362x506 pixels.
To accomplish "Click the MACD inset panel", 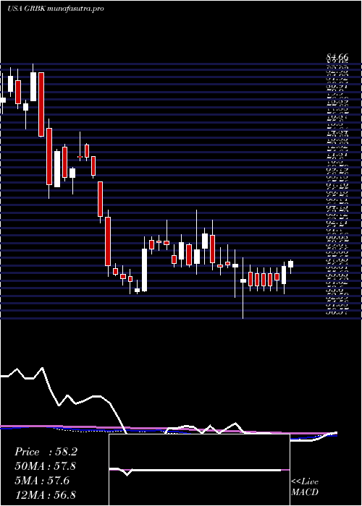I will pyautogui.click(x=199, y=470).
